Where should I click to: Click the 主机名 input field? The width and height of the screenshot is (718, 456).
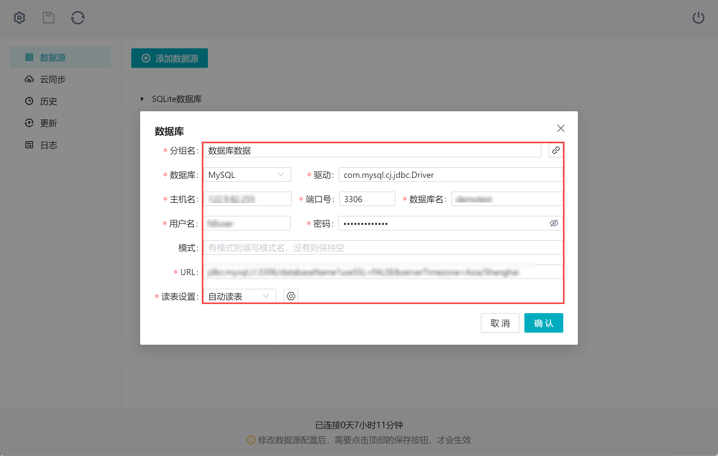[247, 199]
